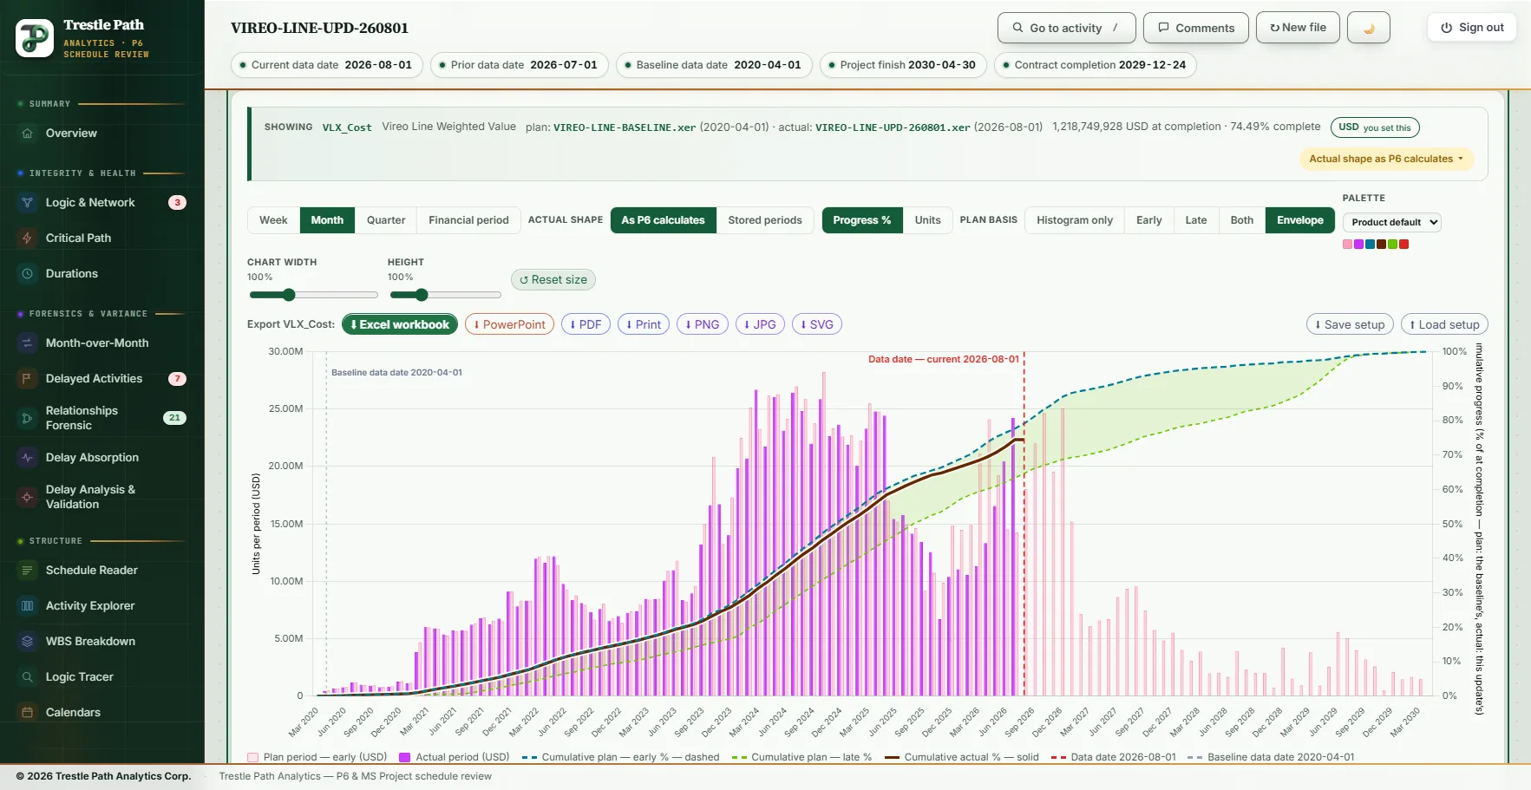Switch chart to Units mode
The image size is (1531, 790).
click(x=927, y=220)
